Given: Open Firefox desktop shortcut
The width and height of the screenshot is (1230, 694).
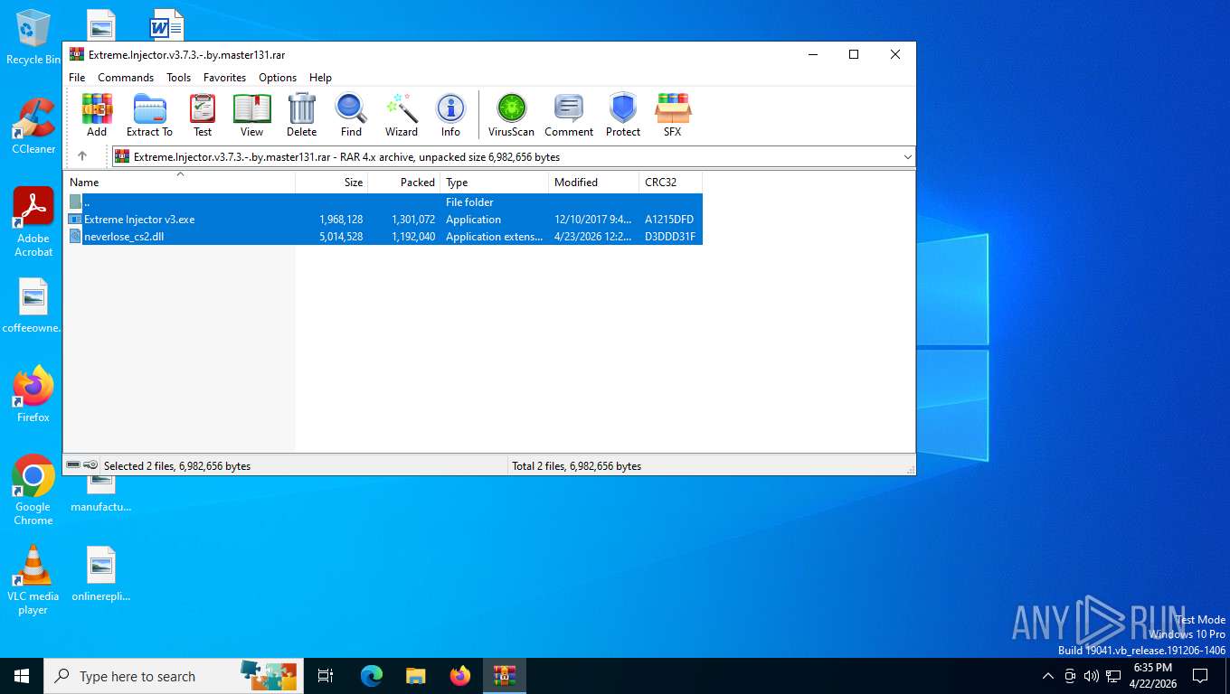Looking at the screenshot, I should 33,395.
